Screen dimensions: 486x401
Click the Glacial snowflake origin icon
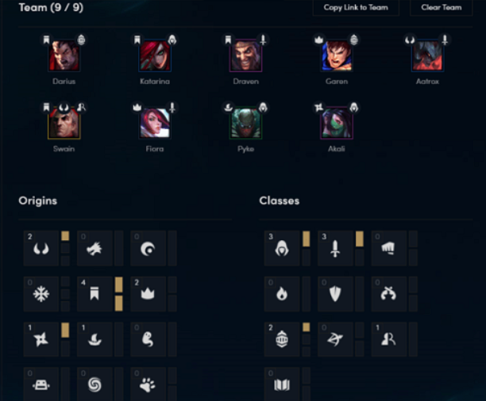41,294
